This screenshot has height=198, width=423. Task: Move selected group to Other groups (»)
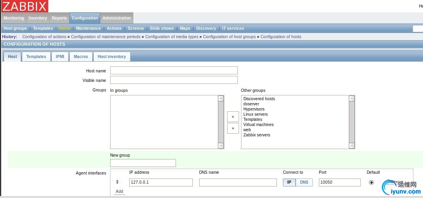233,128
